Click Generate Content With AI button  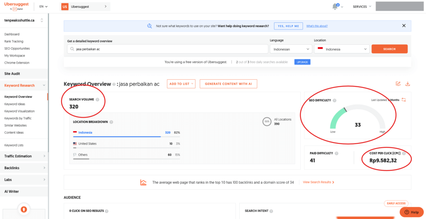pos(228,84)
